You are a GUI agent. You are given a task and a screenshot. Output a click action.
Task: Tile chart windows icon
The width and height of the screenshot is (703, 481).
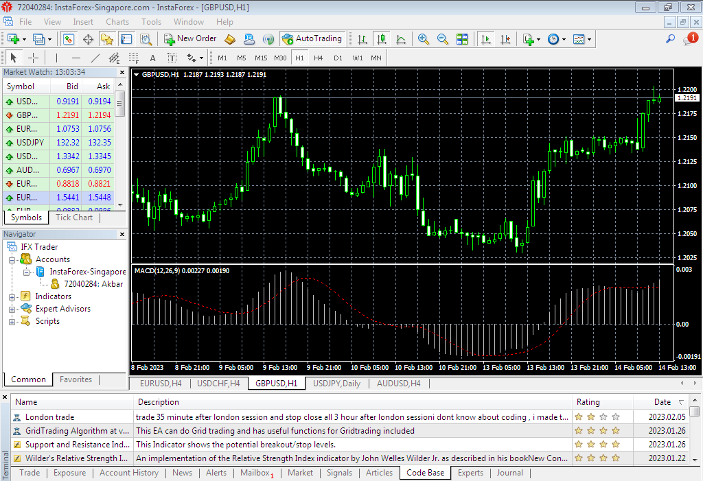point(462,39)
